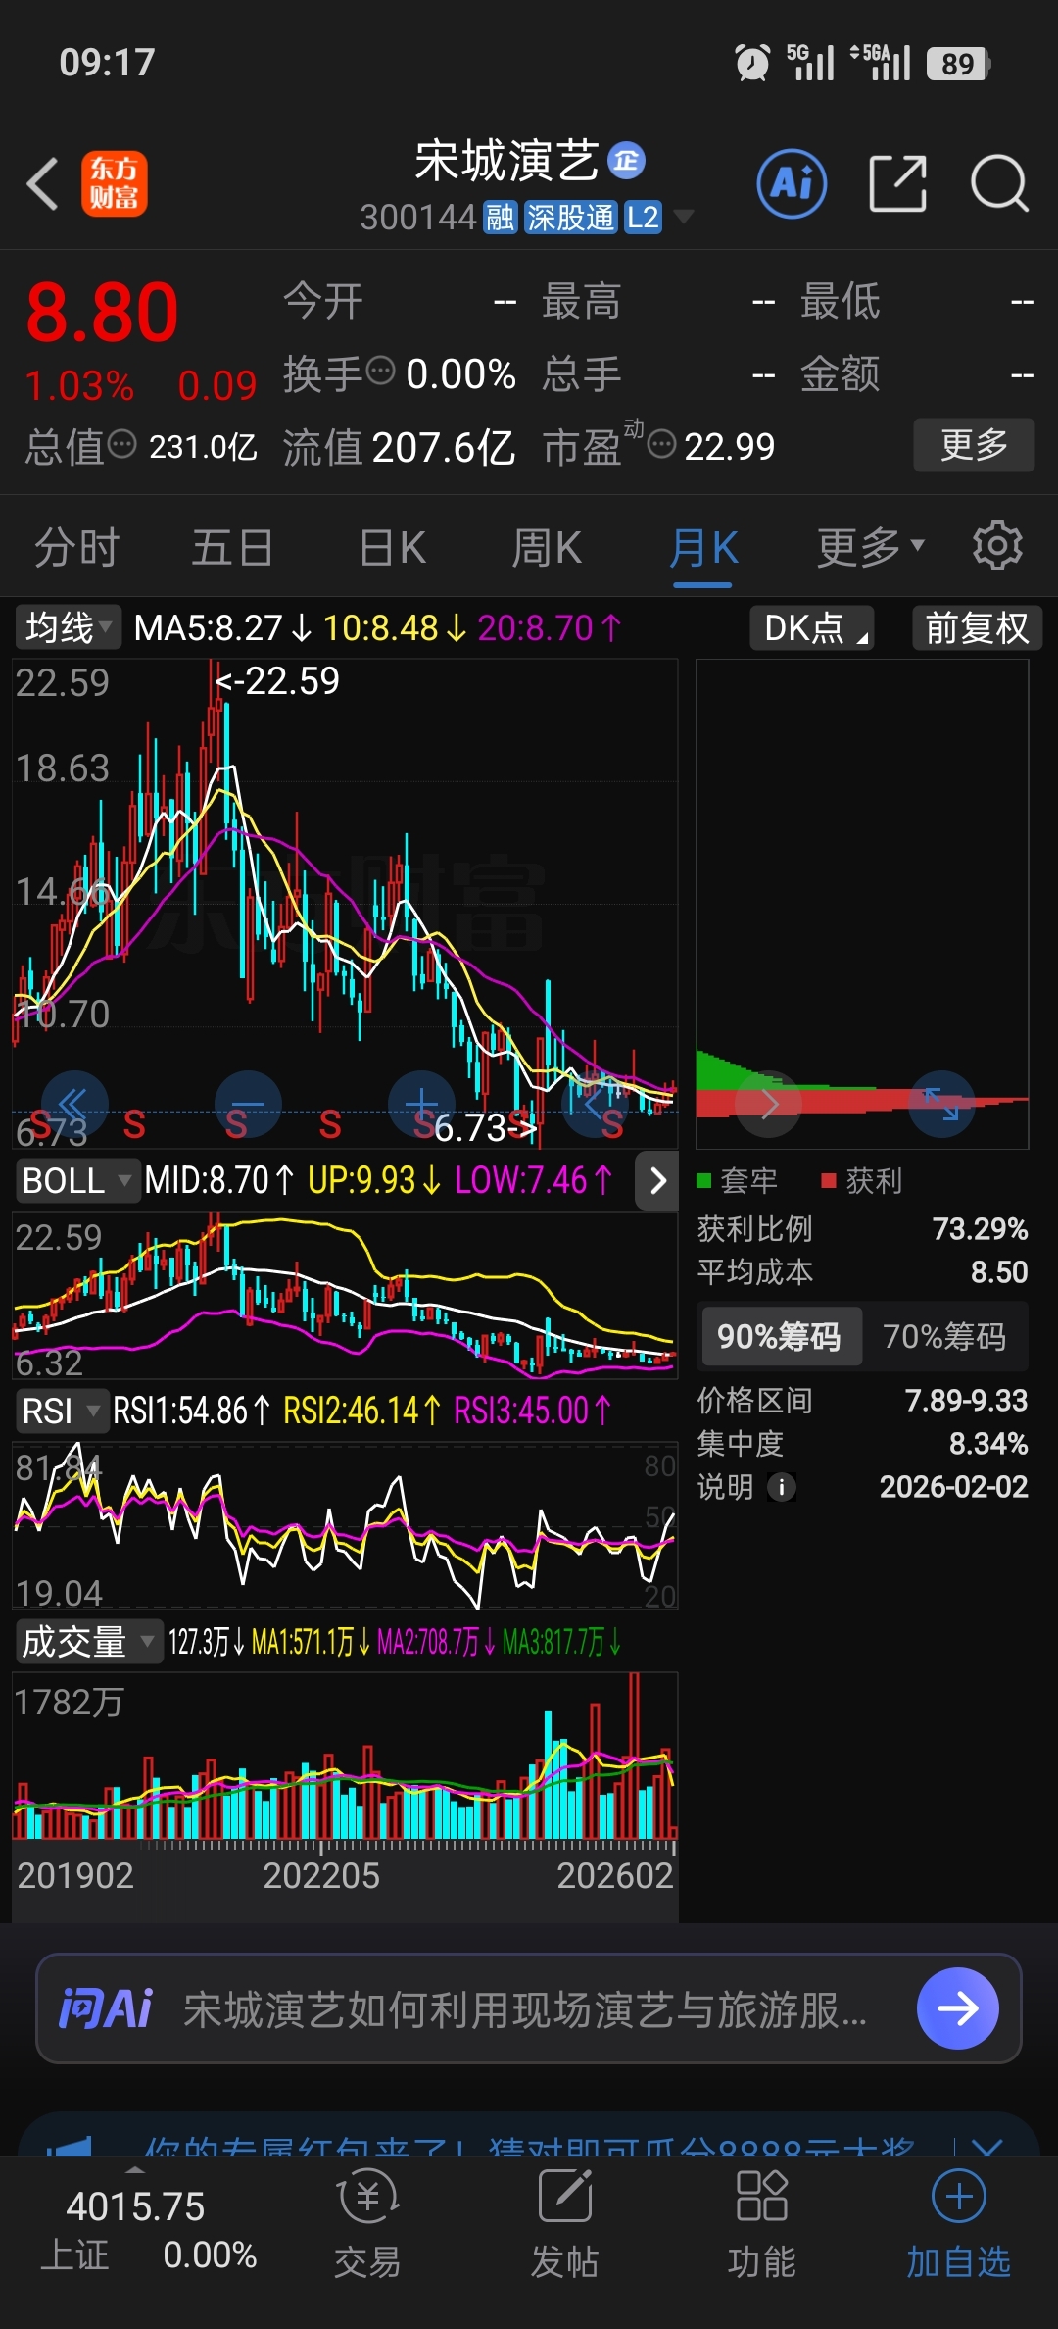
Task: Tap the chip distribution chart
Action: 862,904
